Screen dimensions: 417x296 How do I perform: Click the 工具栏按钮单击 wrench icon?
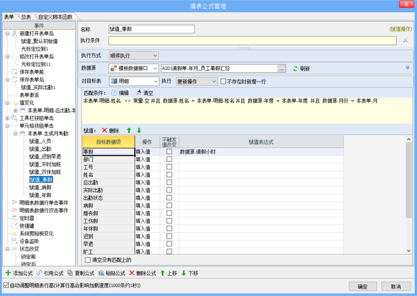point(15,118)
